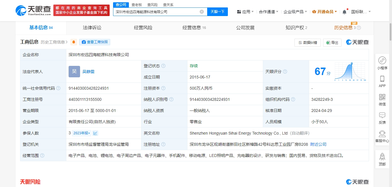
Task: Click the 查看工商快照 button
Action: [x=95, y=42]
